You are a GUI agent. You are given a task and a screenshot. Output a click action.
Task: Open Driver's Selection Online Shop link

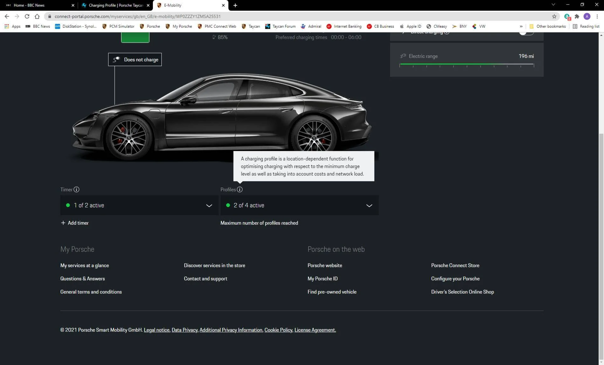click(463, 292)
